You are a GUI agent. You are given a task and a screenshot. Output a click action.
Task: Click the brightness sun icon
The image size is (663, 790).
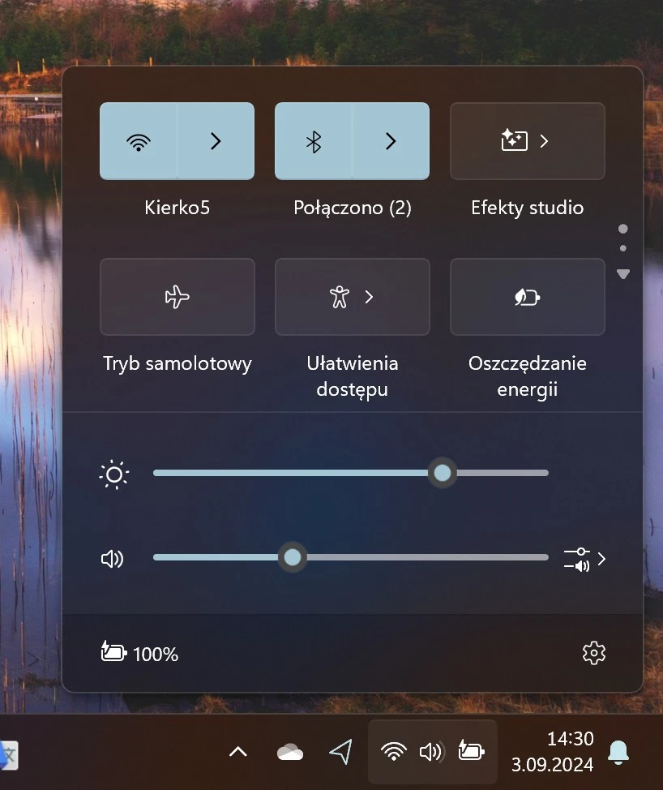[x=114, y=474]
